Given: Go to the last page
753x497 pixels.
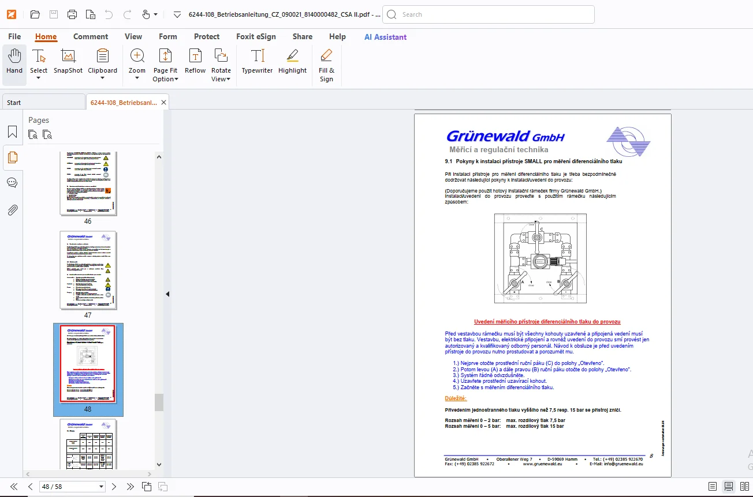Looking at the screenshot, I should [131, 487].
